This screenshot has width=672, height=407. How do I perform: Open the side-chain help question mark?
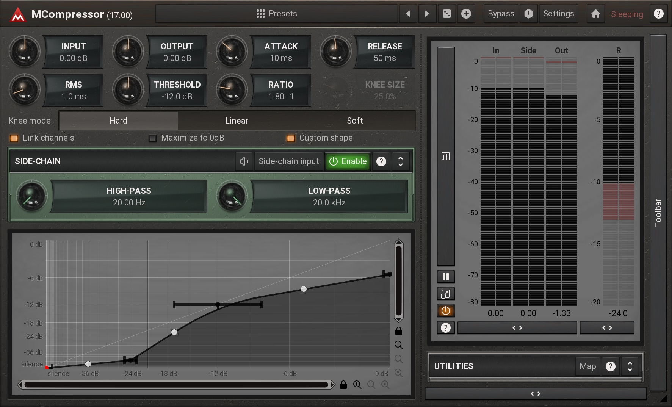pyautogui.click(x=381, y=161)
